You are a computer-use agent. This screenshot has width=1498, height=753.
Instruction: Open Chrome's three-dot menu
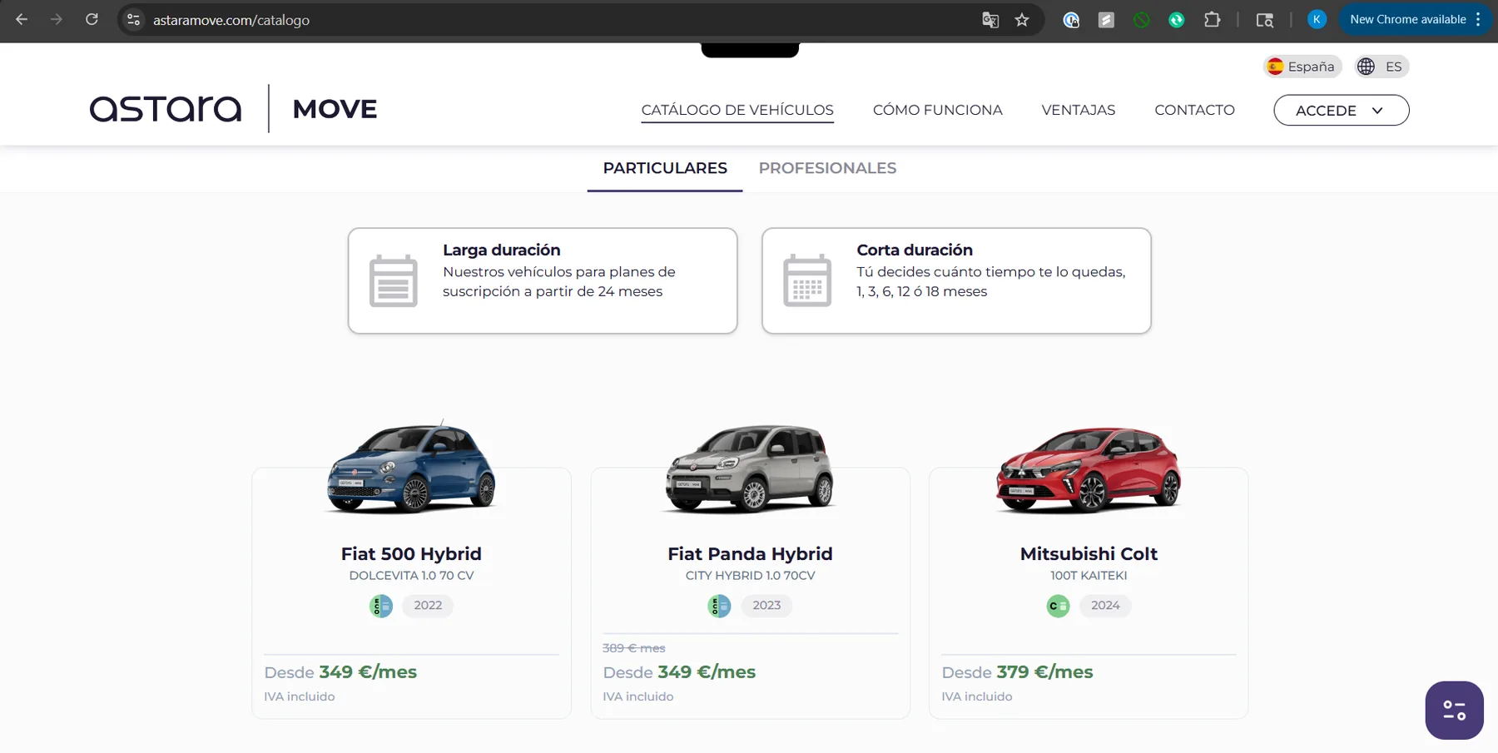[x=1478, y=19]
